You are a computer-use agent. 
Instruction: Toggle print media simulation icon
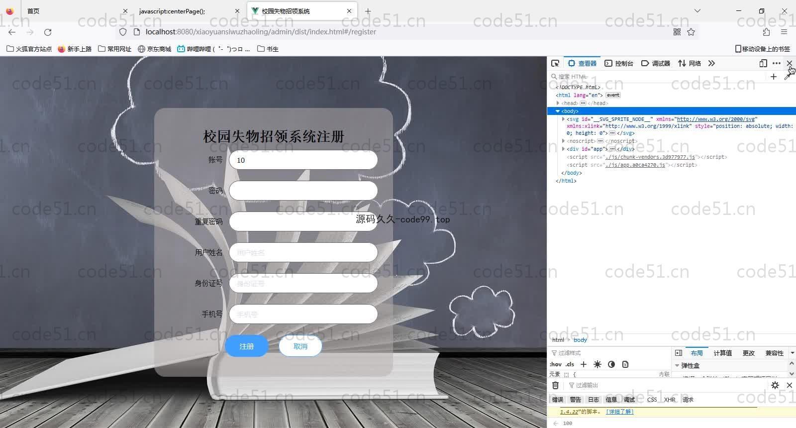click(x=625, y=364)
